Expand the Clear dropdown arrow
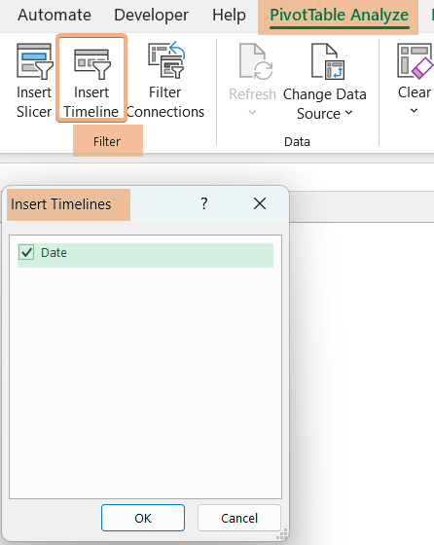 (414, 111)
